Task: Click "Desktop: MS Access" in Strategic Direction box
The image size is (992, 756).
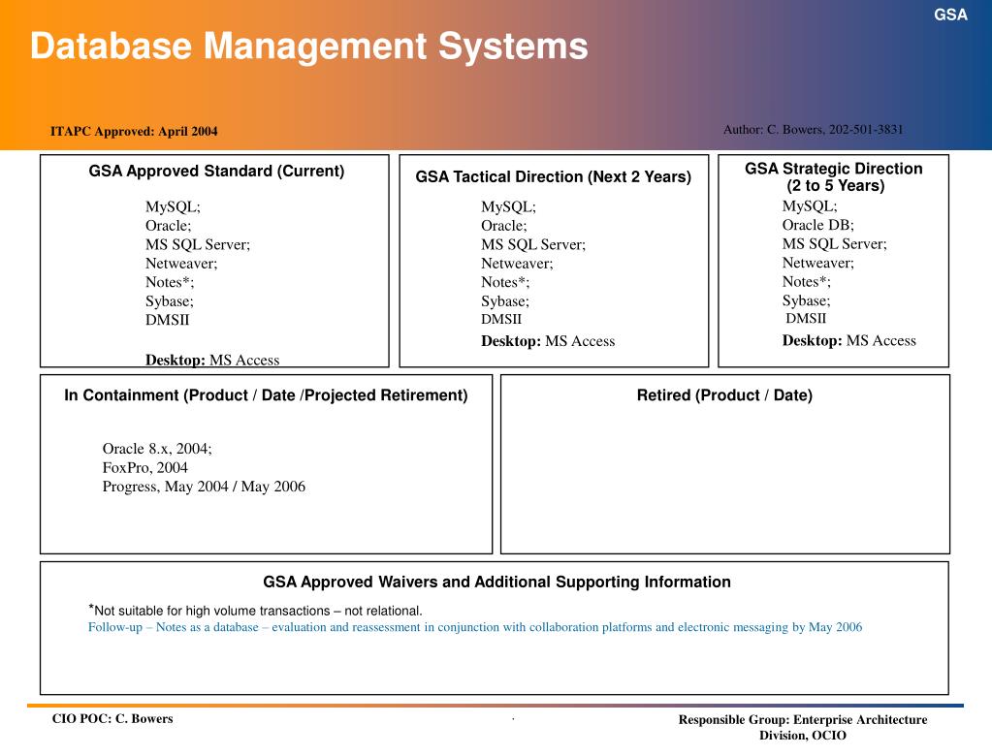Action: click(x=849, y=341)
